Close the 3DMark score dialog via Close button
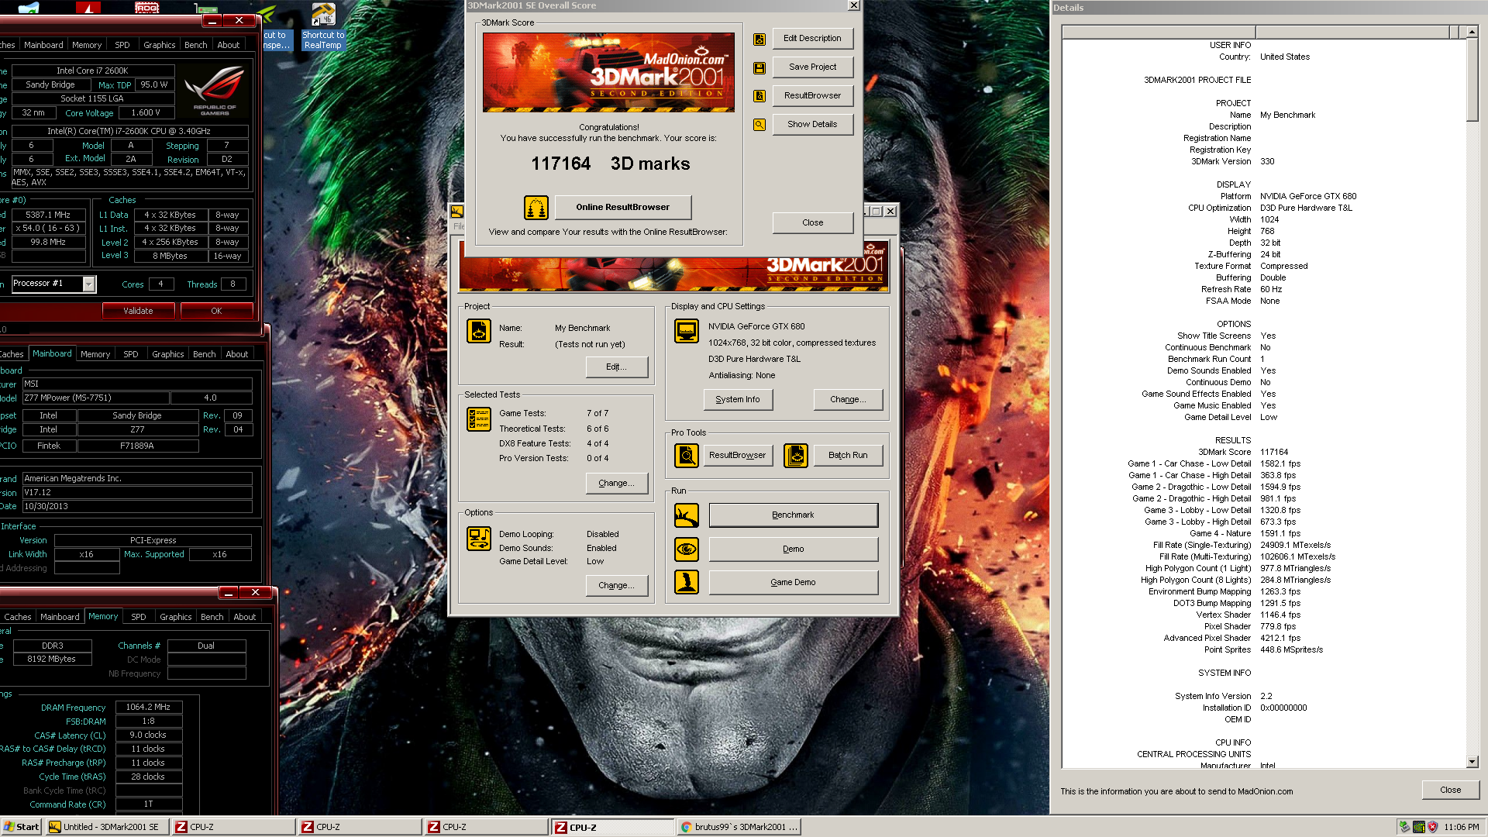Image resolution: width=1488 pixels, height=837 pixels. 812,223
